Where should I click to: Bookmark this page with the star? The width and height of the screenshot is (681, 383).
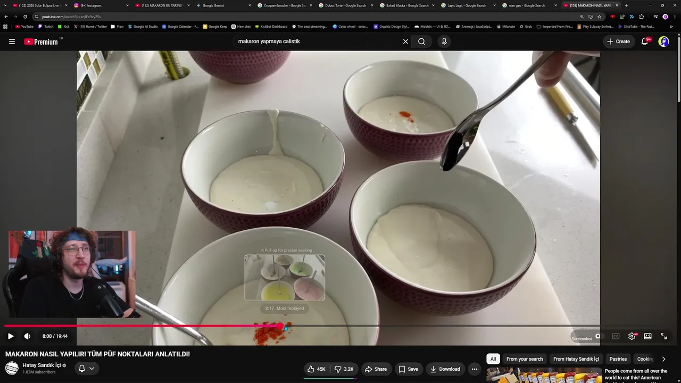tap(599, 16)
